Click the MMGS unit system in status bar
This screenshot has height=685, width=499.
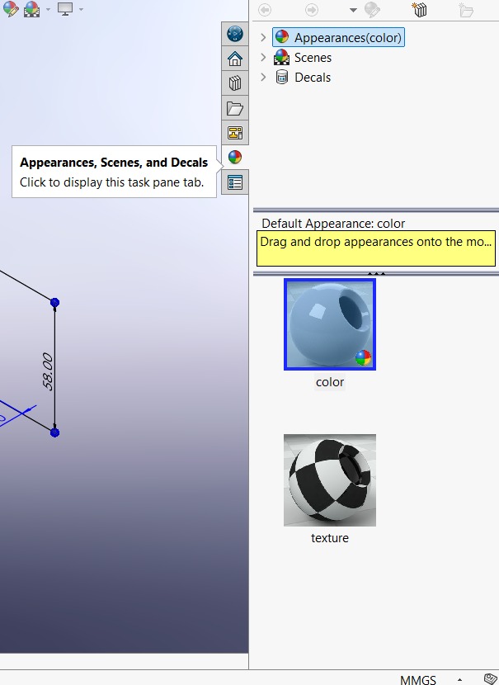coord(418,680)
